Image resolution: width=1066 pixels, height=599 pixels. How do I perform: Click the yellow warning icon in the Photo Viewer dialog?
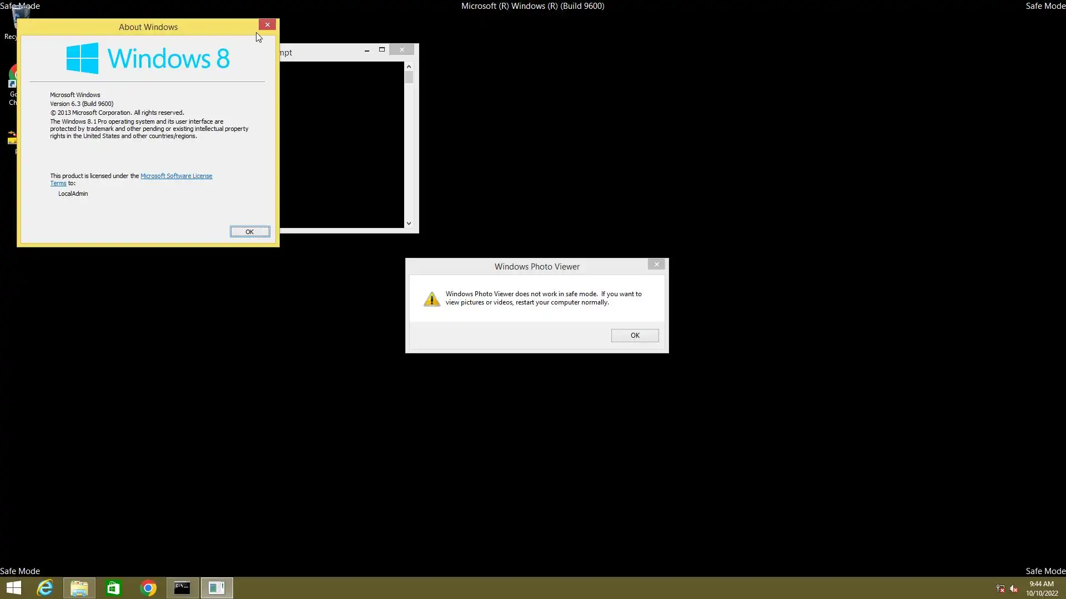coord(431,299)
